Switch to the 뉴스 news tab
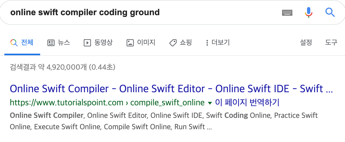This screenshot has height=142, width=345. 59,43
